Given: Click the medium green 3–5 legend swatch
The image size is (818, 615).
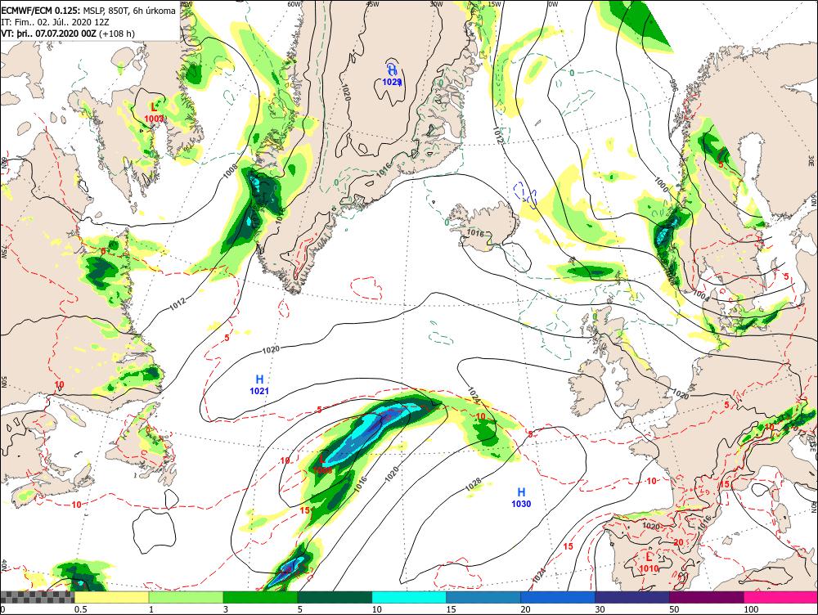Looking at the screenshot, I should point(260,597).
